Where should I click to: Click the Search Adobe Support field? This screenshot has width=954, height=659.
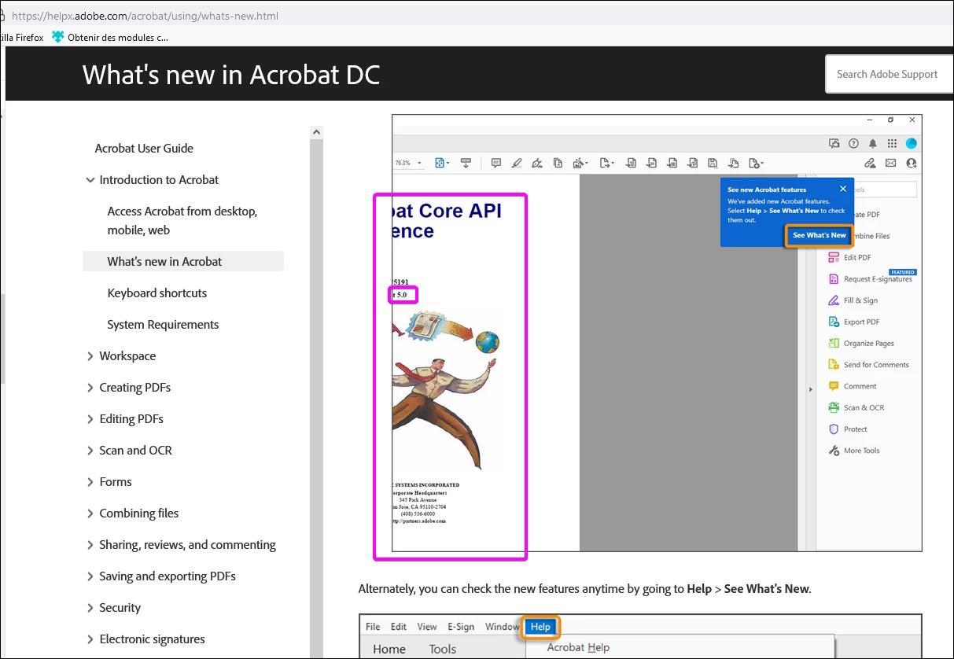point(889,74)
